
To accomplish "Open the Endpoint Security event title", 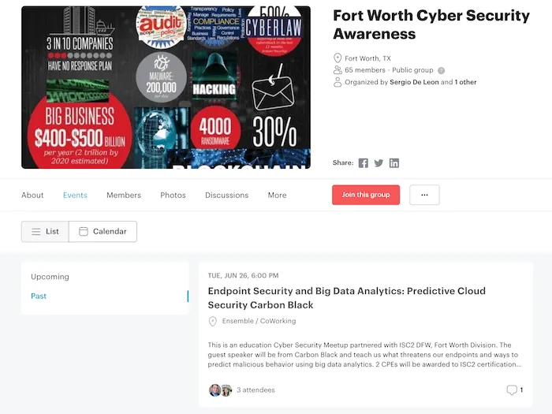I will click(347, 298).
